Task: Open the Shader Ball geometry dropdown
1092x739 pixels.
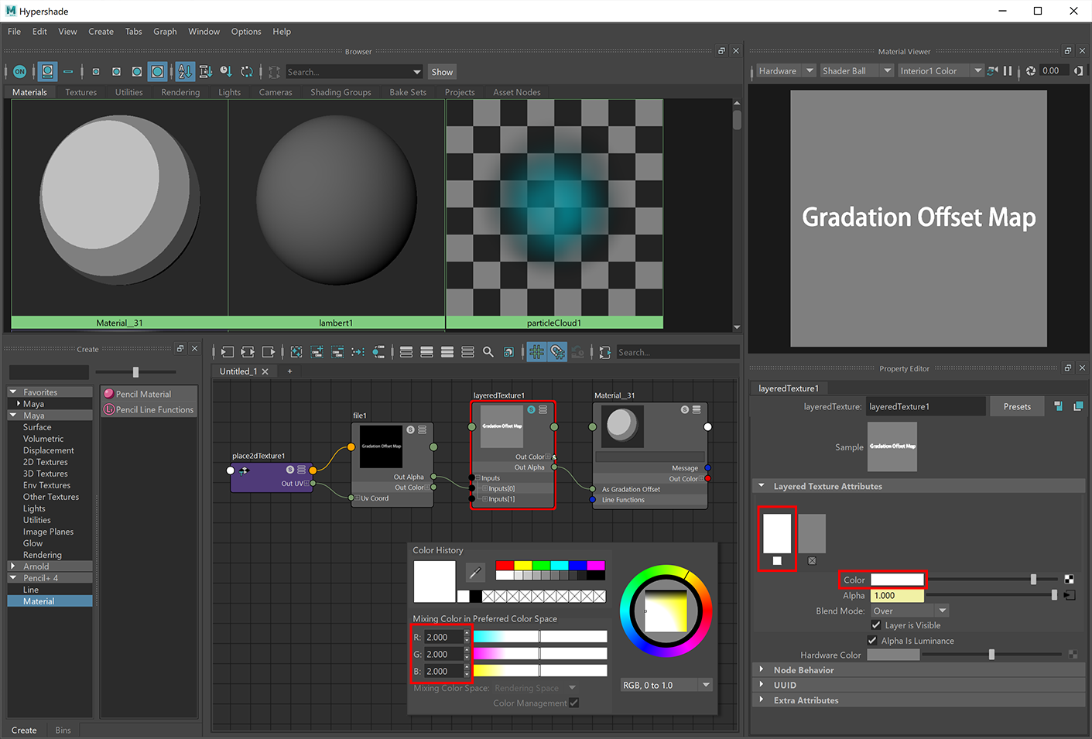Action: (x=857, y=70)
